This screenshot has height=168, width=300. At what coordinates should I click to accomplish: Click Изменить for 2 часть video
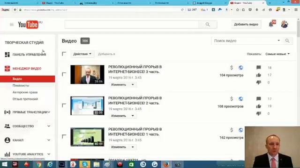coord(119,116)
